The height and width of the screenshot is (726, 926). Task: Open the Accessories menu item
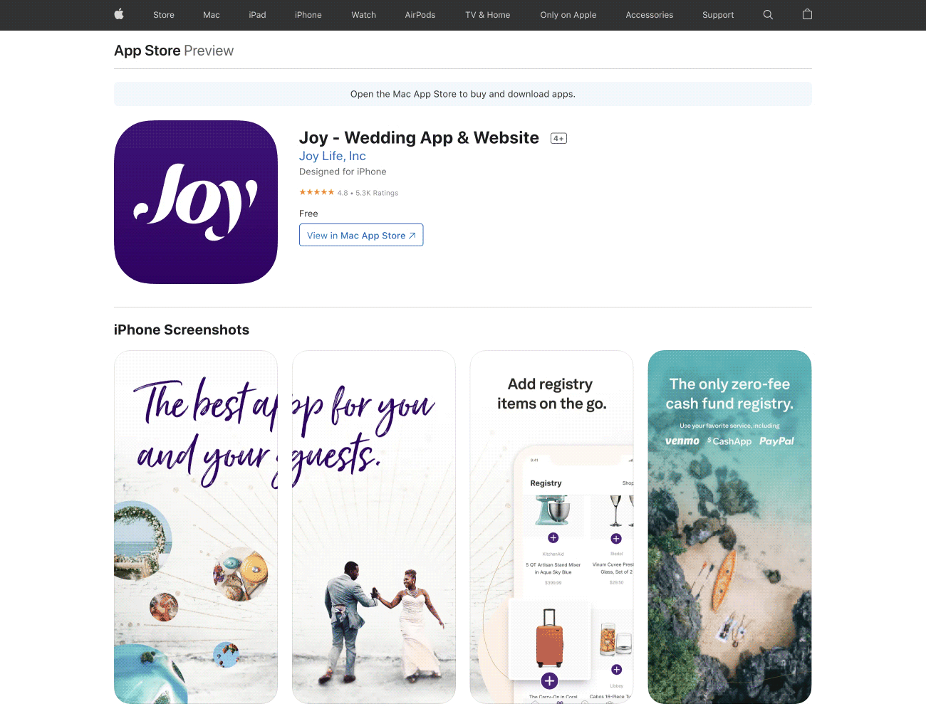[x=649, y=15]
